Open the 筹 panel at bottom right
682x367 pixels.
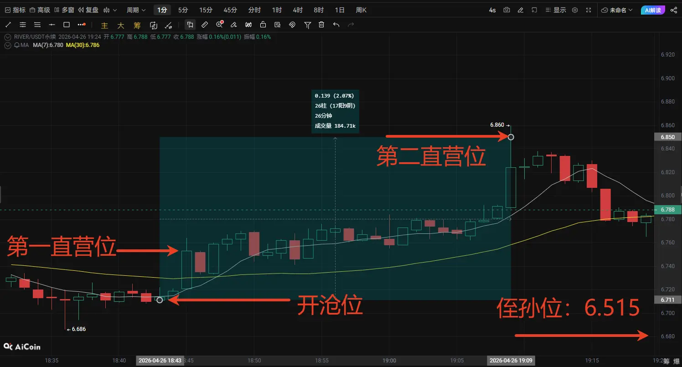(666, 362)
